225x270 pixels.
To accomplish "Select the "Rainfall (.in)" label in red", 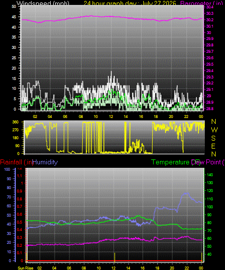I will coord(16,162).
